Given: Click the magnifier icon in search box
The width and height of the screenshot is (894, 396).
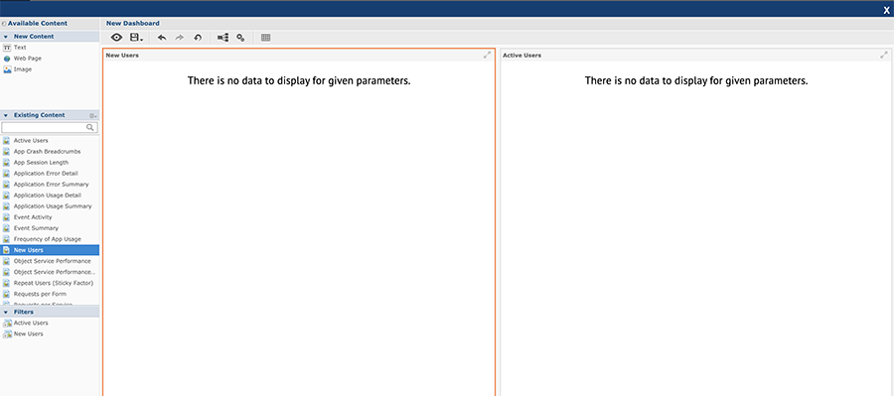Looking at the screenshot, I should pyautogui.click(x=90, y=128).
